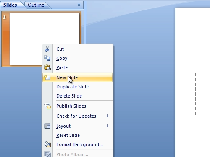This screenshot has height=157, width=210.
Task: Choose Cut from the context menu
Action: 78,49
